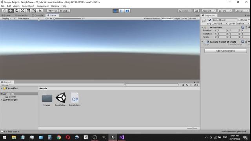The image size is (251, 141).
Task: Switch to the Scene tab
Action: [6, 15]
